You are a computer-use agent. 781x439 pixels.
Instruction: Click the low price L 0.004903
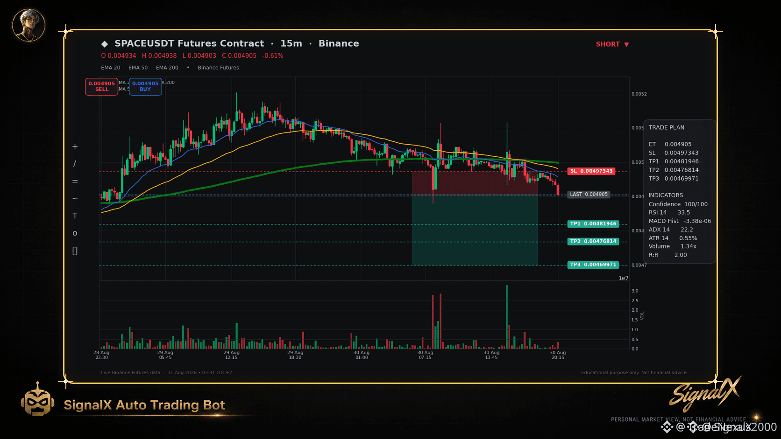coord(199,56)
